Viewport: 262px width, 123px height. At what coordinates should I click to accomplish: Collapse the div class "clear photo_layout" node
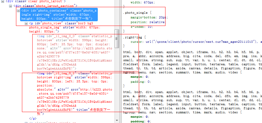point(3,1)
